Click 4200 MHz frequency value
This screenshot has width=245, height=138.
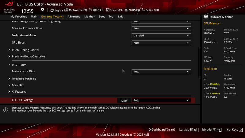pyautogui.click(x=209, y=33)
